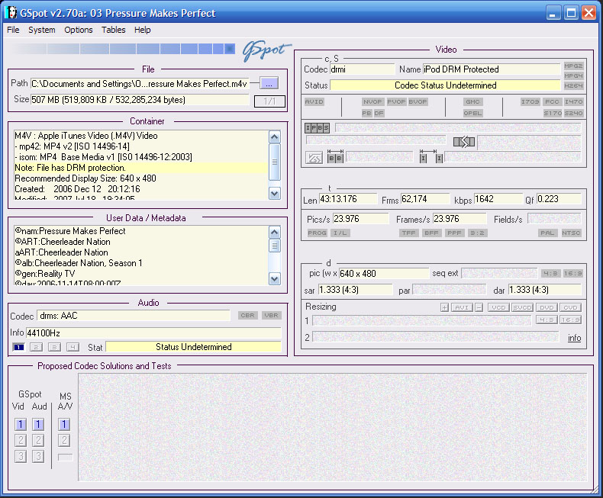This screenshot has width=603, height=498.
Task: Open the Tables menu
Action: (114, 30)
